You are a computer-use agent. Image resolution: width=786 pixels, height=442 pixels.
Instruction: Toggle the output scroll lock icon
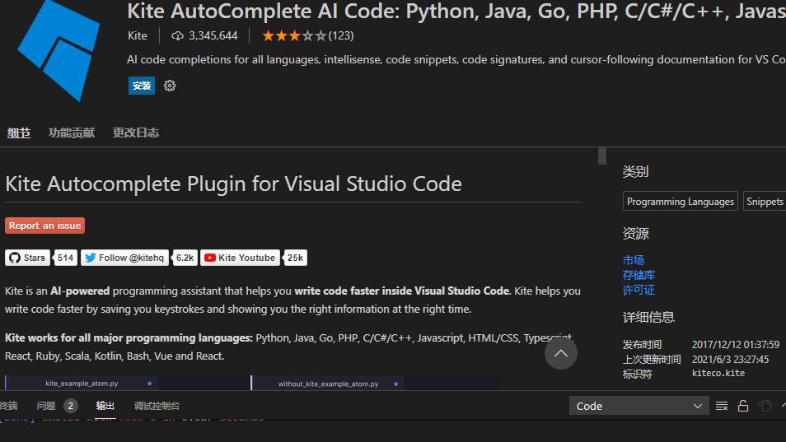point(743,406)
